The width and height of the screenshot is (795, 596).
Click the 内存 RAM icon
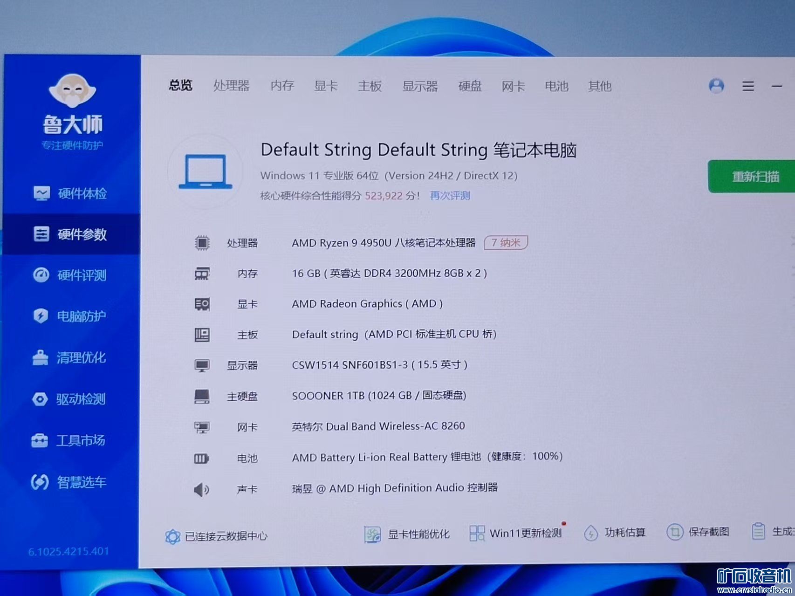tap(202, 274)
